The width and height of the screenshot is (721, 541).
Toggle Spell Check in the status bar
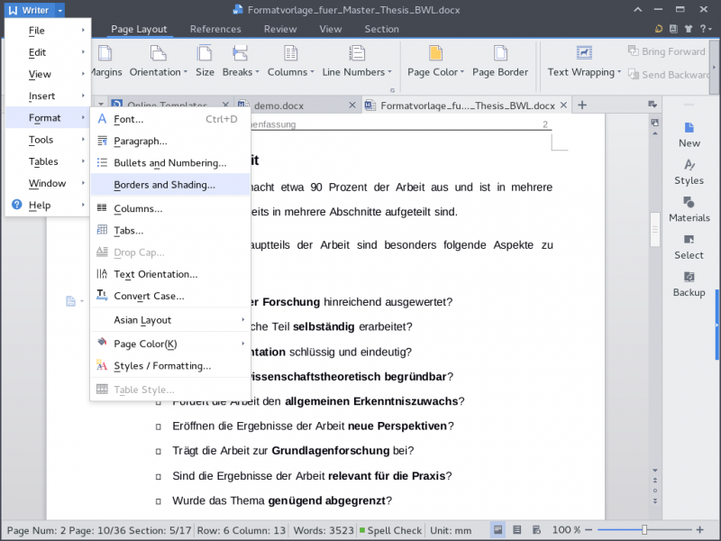click(x=391, y=529)
